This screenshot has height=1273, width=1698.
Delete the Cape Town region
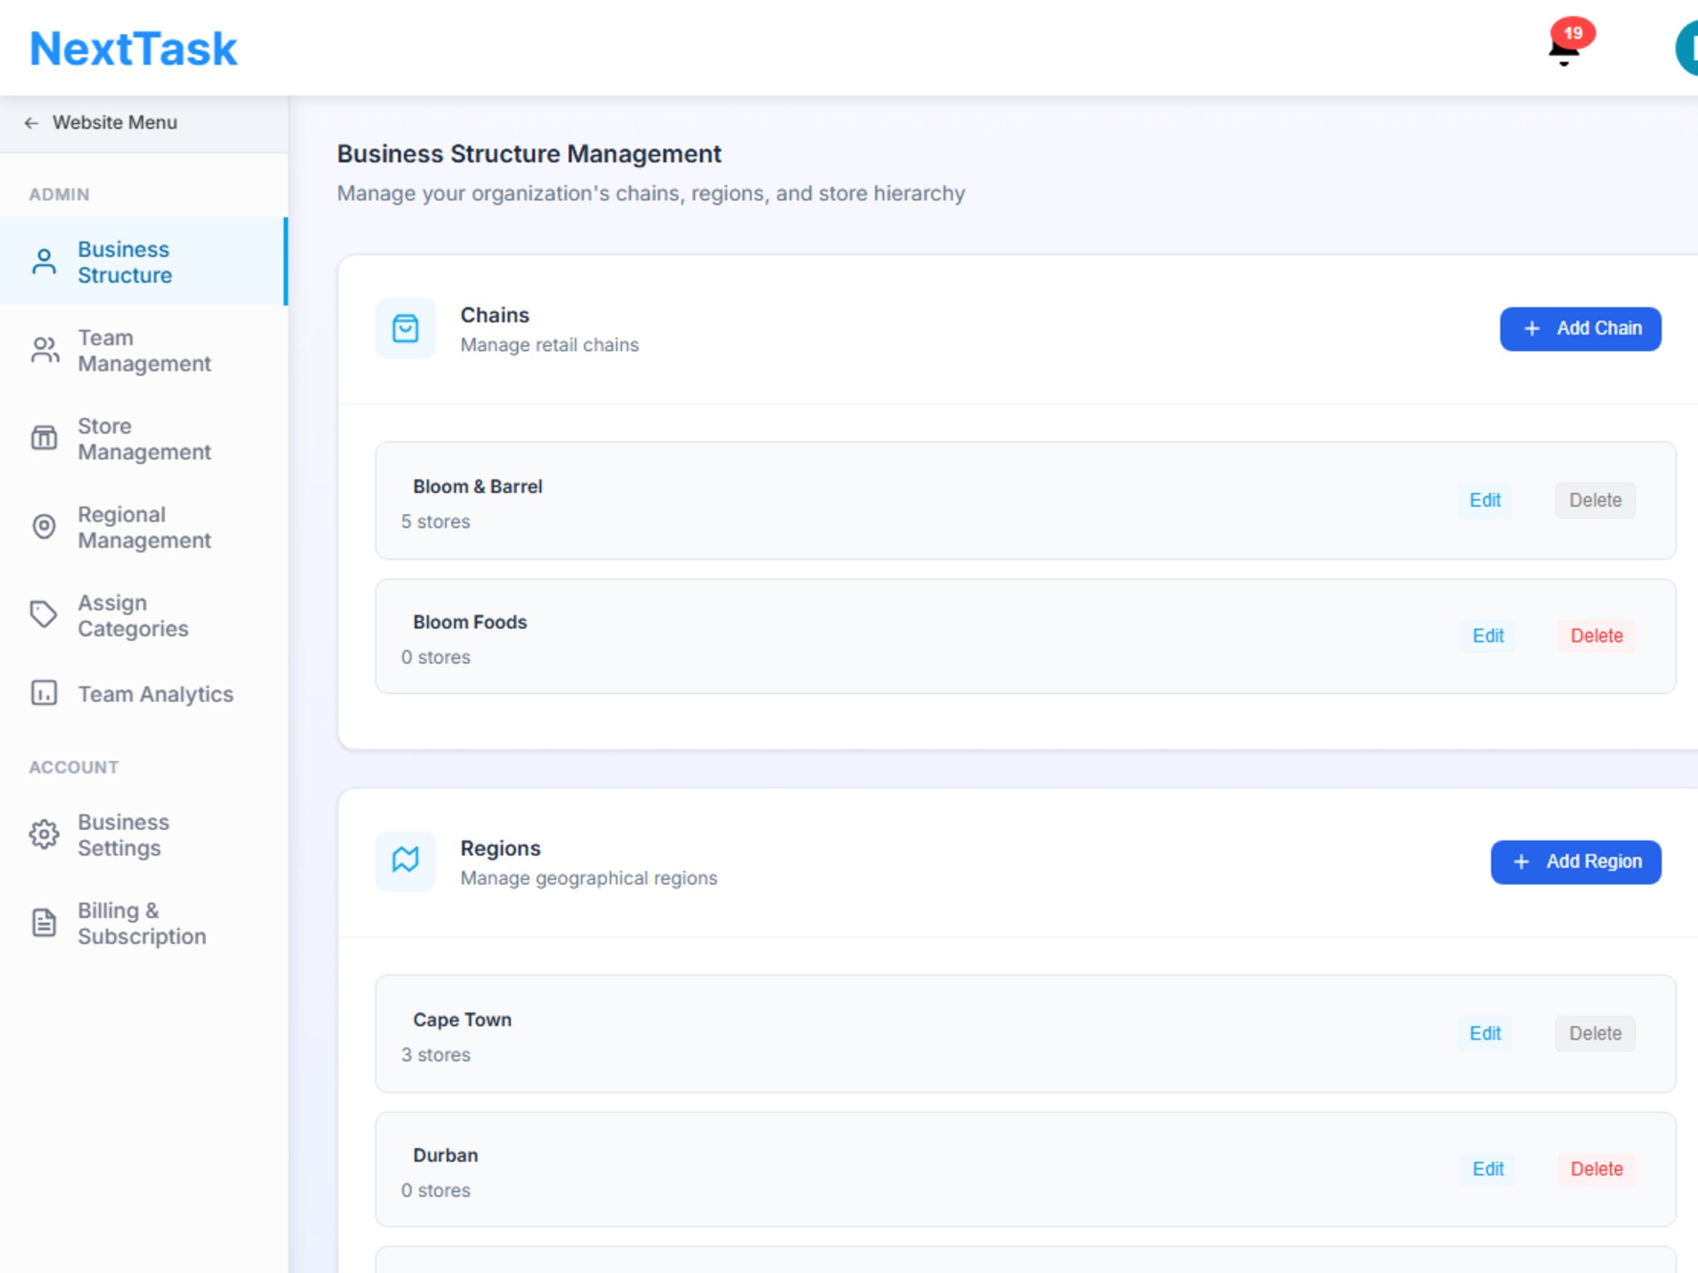(1595, 1033)
